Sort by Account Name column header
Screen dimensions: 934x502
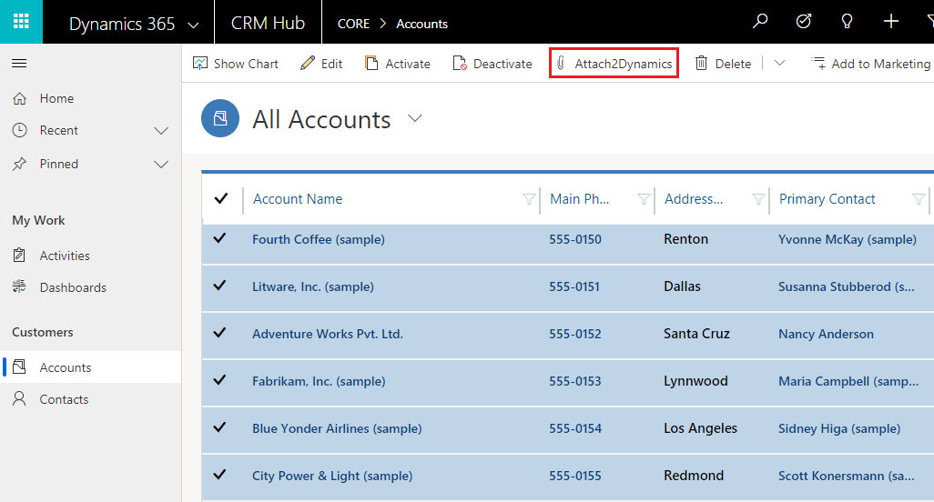coord(298,198)
